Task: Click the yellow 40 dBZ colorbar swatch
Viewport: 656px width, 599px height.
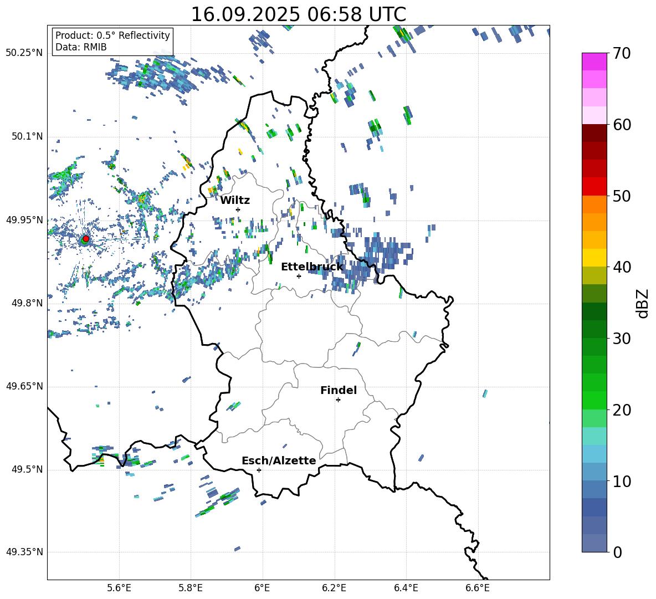Action: [x=594, y=258]
